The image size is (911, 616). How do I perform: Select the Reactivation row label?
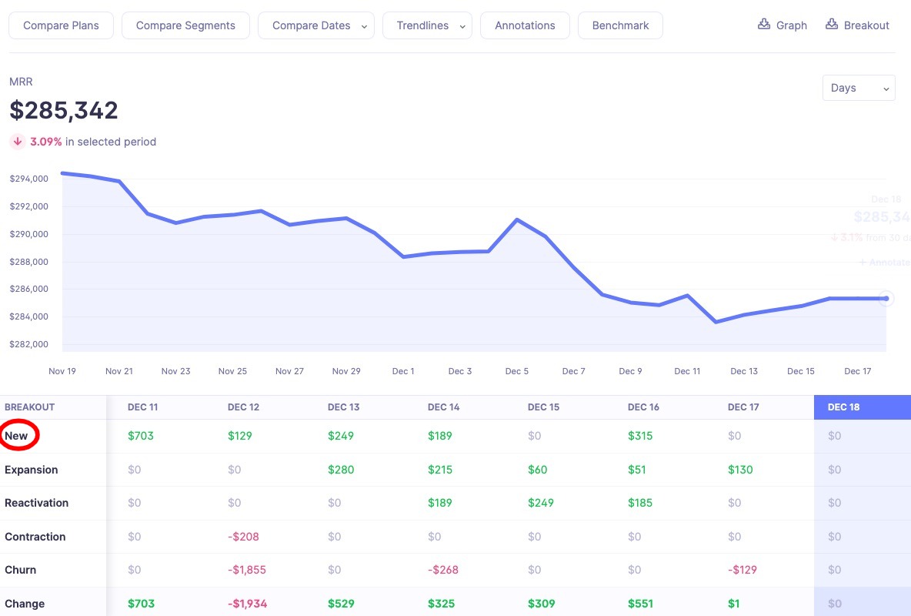[x=36, y=503]
